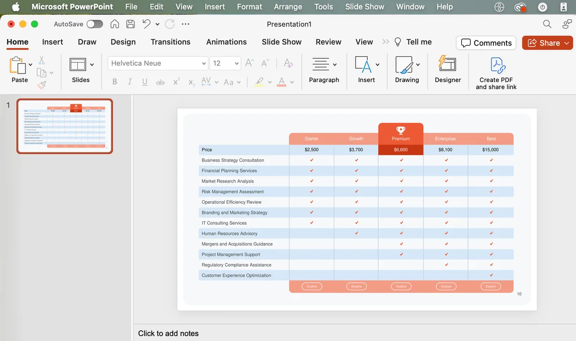This screenshot has height=341, width=576.
Task: Select slide 1 thumbnail in panel
Action: click(65, 126)
